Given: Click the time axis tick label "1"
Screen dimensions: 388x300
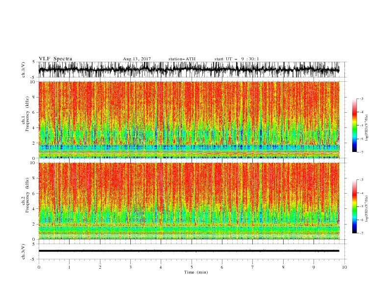Looking at the screenshot, I should coord(69,267).
